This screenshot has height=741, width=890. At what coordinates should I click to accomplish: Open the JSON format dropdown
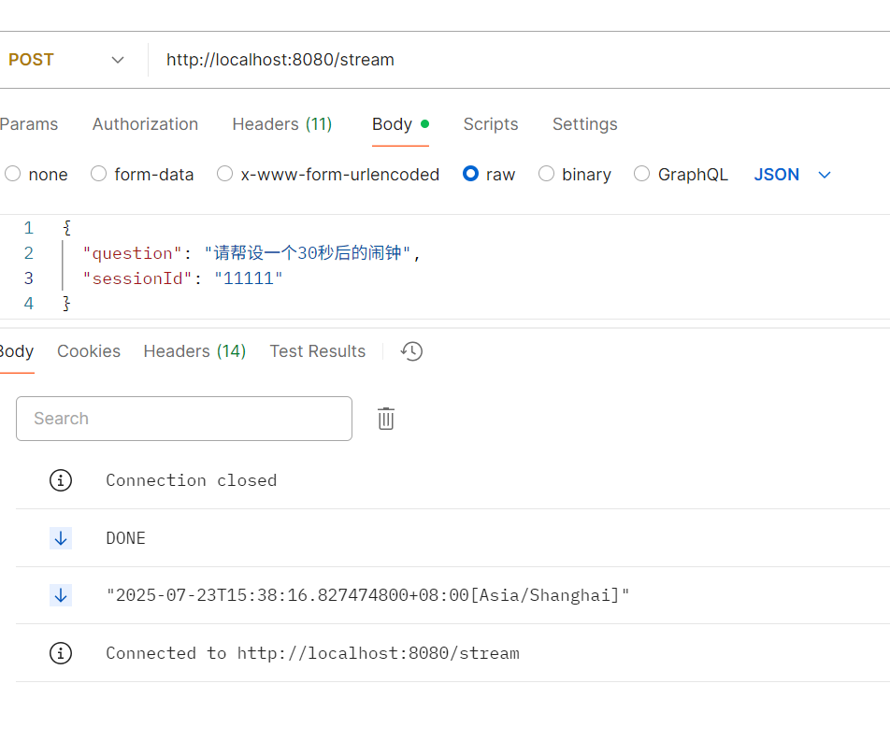[793, 174]
